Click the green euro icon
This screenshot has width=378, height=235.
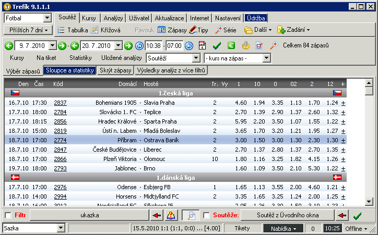coord(231,45)
